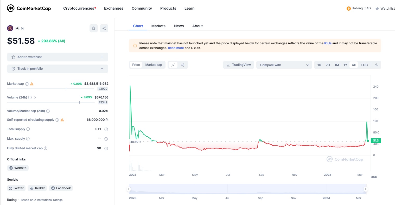Viewport: 395px width, 205px height.
Task: Click the plus icon on Add to watchlist
Action: (x=102, y=57)
